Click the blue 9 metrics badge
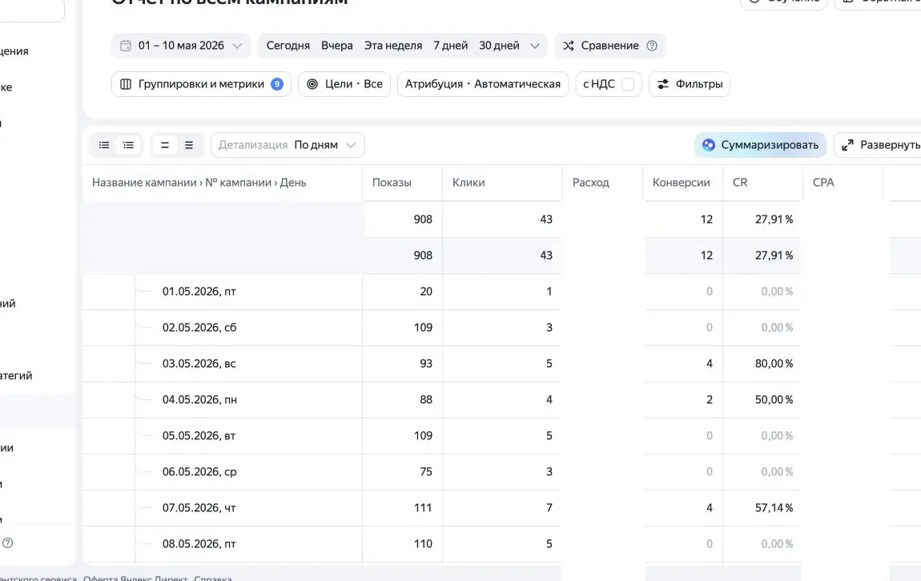 pyautogui.click(x=276, y=84)
